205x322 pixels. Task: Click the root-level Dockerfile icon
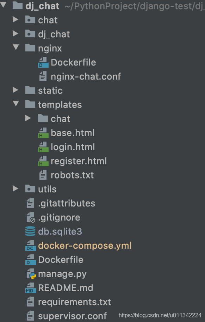(x=31, y=260)
